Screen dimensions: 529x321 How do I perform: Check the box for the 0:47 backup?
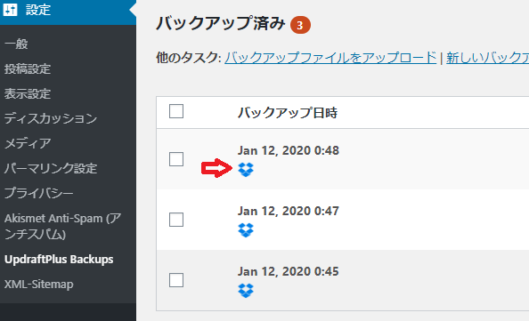pos(176,220)
